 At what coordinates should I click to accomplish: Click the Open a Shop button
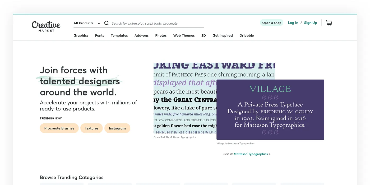point(272,23)
